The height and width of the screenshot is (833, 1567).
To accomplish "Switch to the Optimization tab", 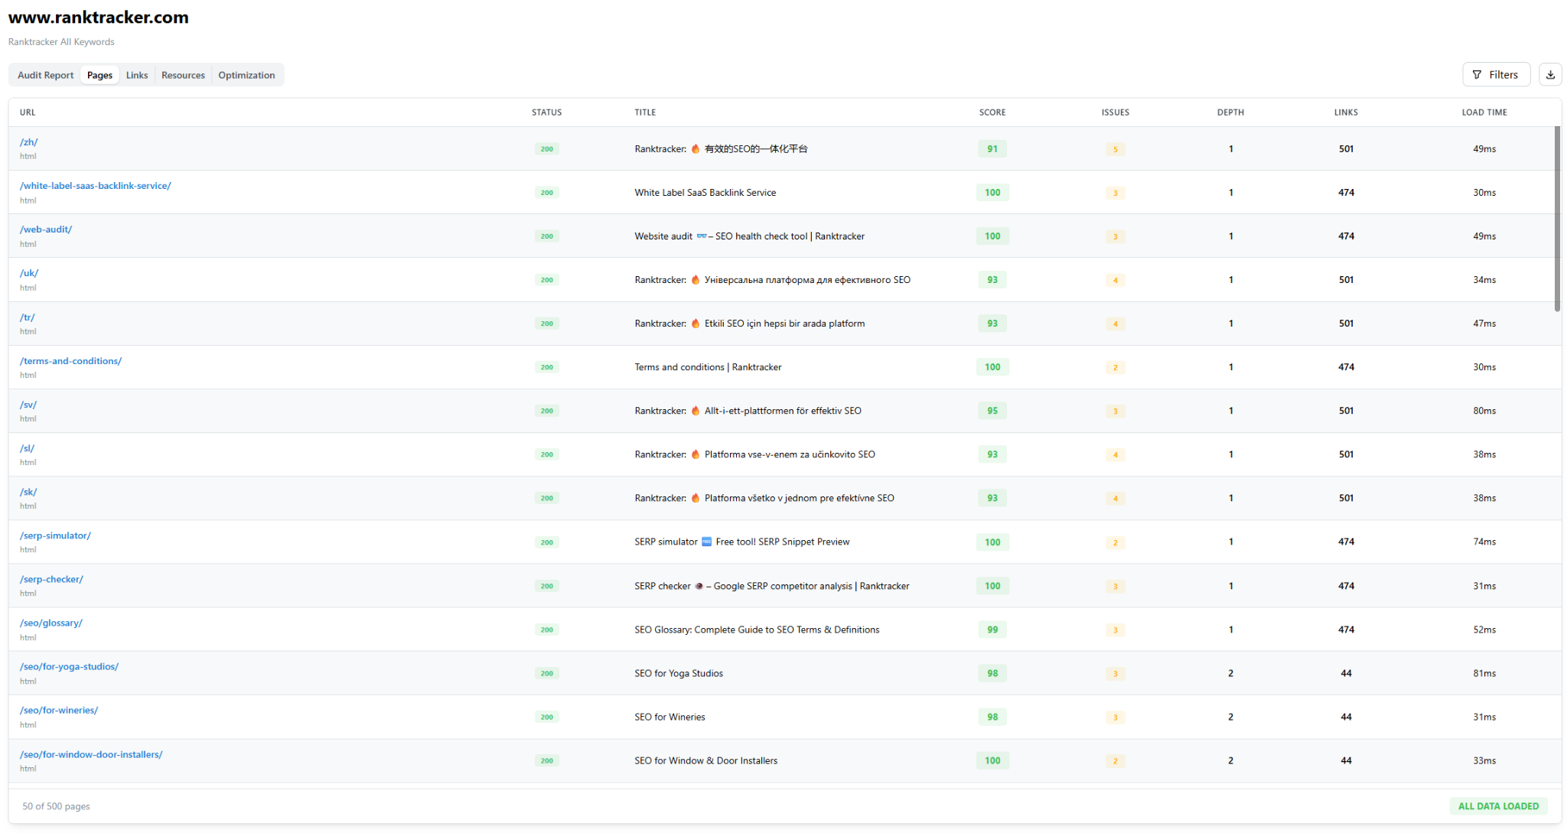I will [x=246, y=75].
